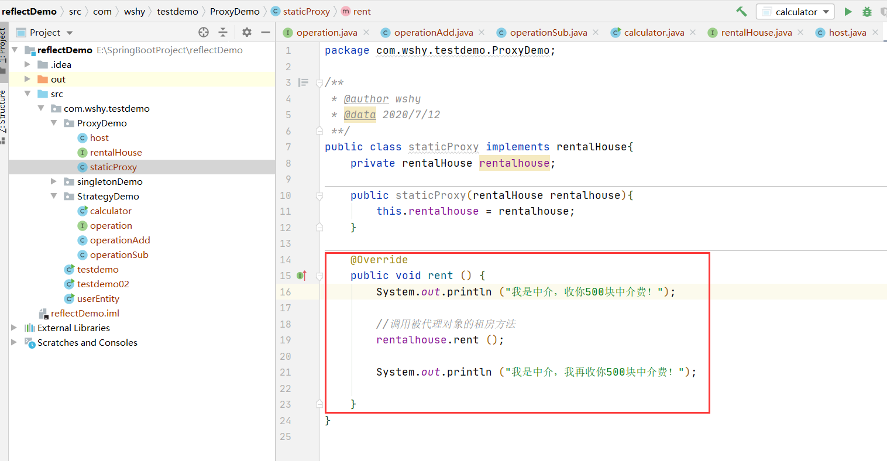Close the calculator.java tab
This screenshot has width=887, height=461.
693,32
